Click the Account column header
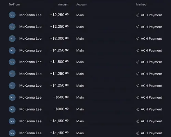The height and width of the screenshot is (137, 171). tap(82, 4)
